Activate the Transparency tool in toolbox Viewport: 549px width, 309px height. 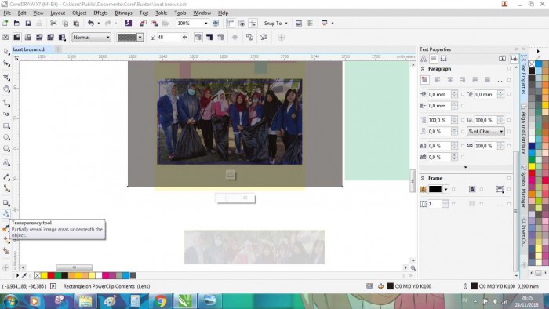point(6,214)
